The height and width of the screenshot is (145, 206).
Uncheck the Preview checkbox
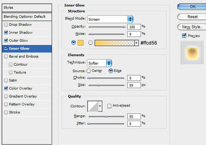coord(184,36)
